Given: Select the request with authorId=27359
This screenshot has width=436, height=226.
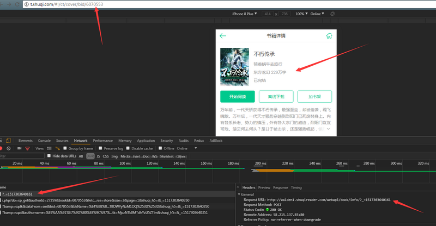Looking at the screenshot, I should [117, 200].
